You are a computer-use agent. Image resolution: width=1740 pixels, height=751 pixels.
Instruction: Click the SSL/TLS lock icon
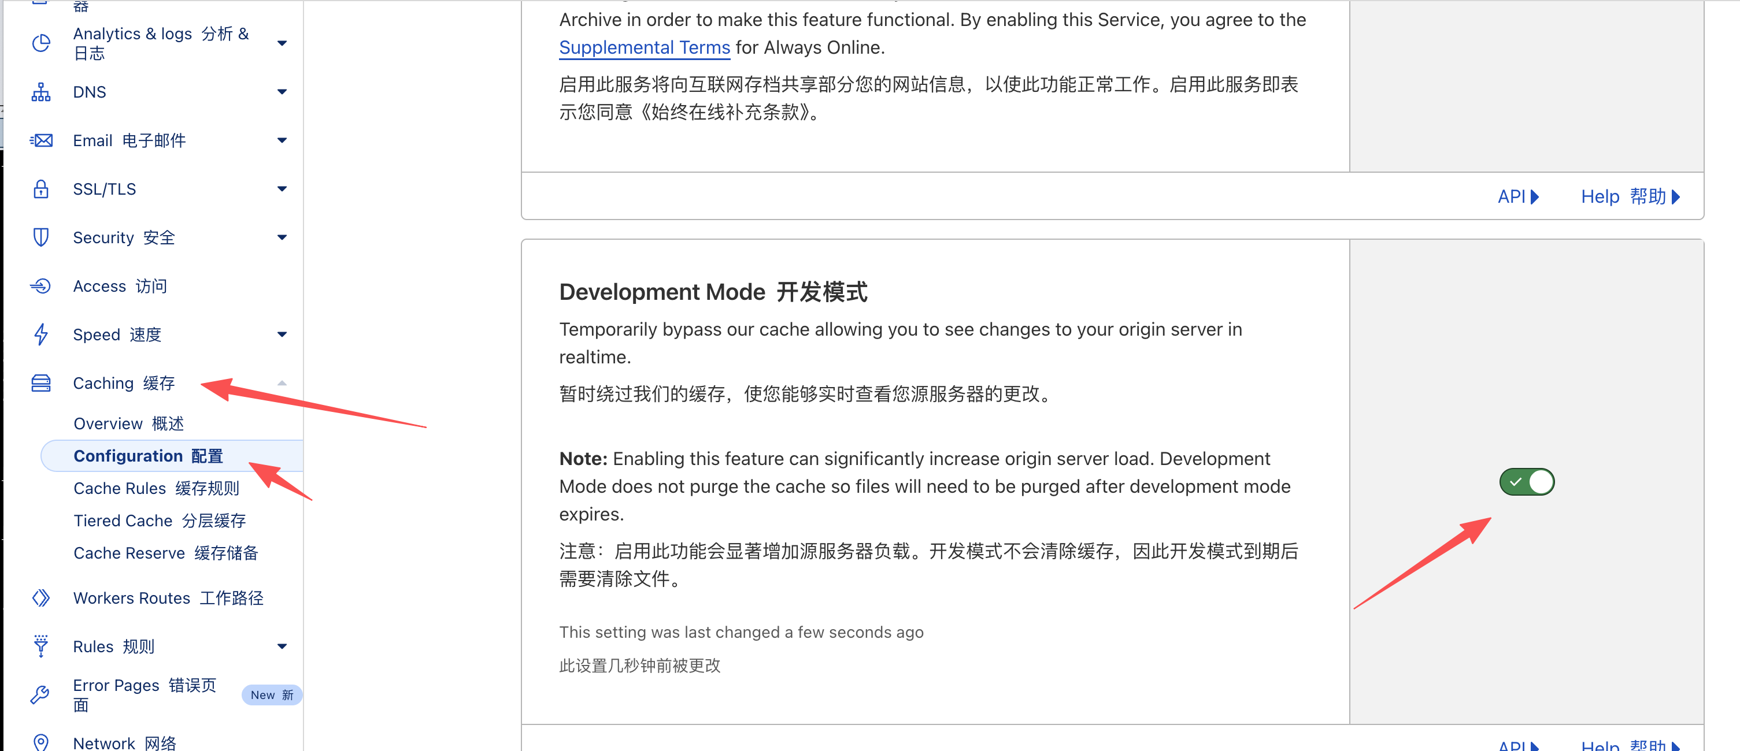click(x=41, y=189)
